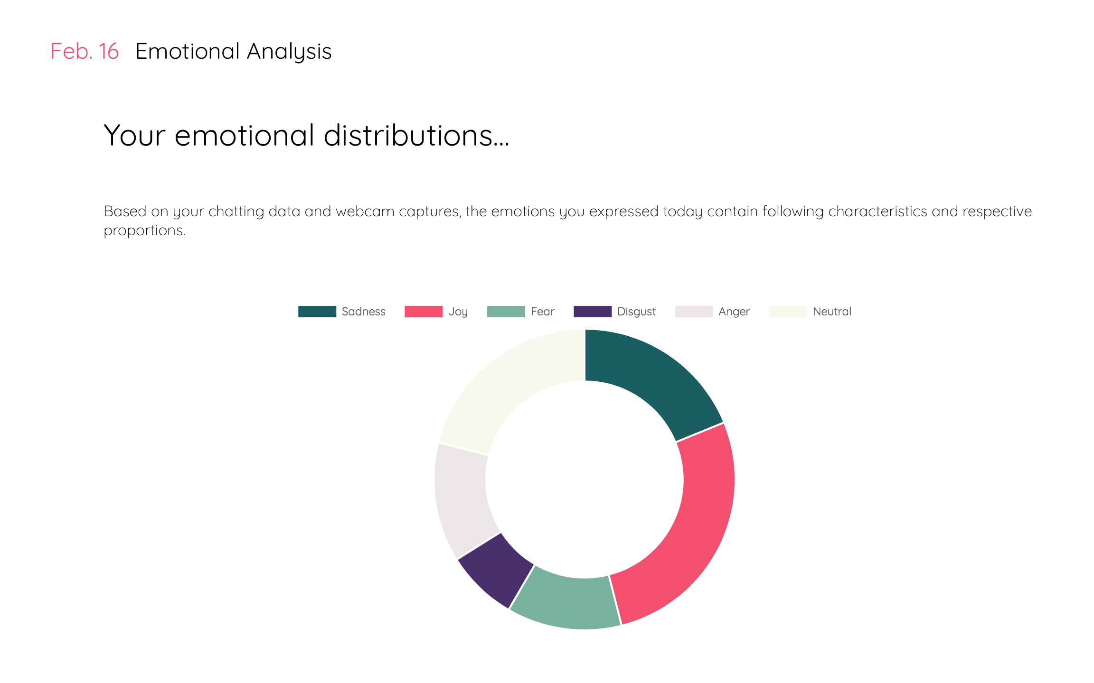Viewport: 1094px width, 683px height.
Task: Click the Fear legend label text
Action: tap(543, 312)
